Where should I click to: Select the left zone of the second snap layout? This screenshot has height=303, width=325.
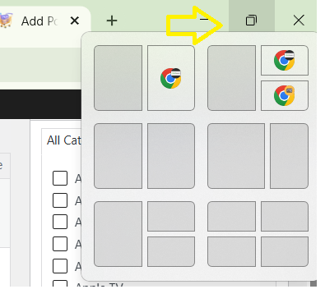231,78
